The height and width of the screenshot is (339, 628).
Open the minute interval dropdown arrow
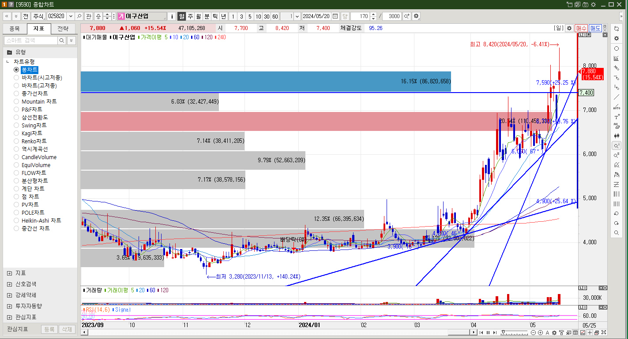tap(297, 16)
